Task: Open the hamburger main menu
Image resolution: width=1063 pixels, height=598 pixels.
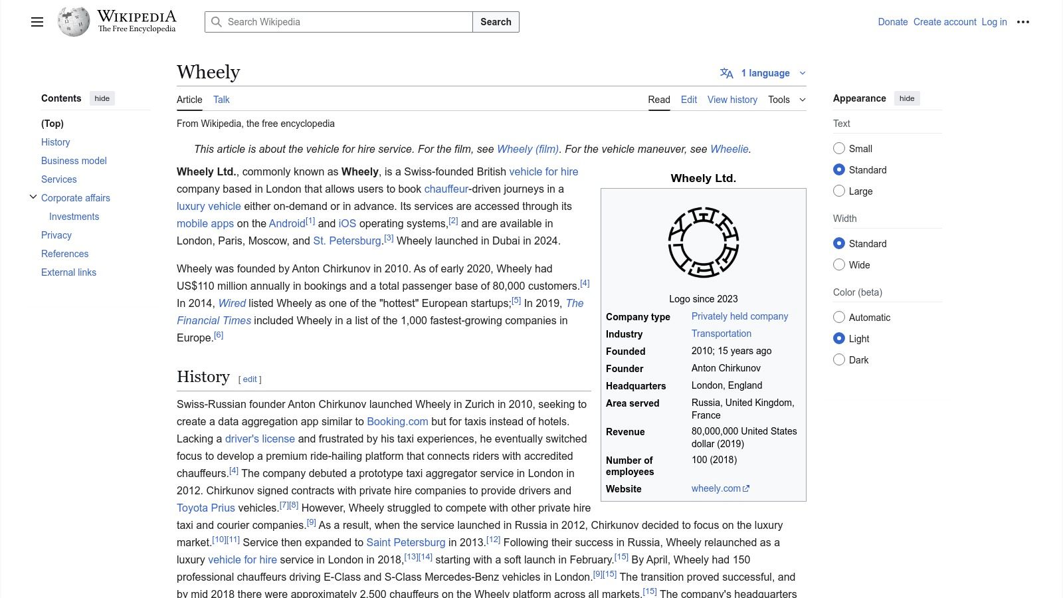Action: (37, 22)
